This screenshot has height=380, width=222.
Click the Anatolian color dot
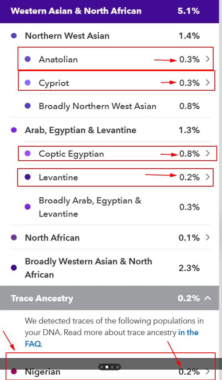[28, 59]
